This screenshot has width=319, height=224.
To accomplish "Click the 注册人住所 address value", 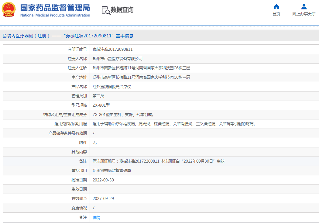I will (141, 68).
